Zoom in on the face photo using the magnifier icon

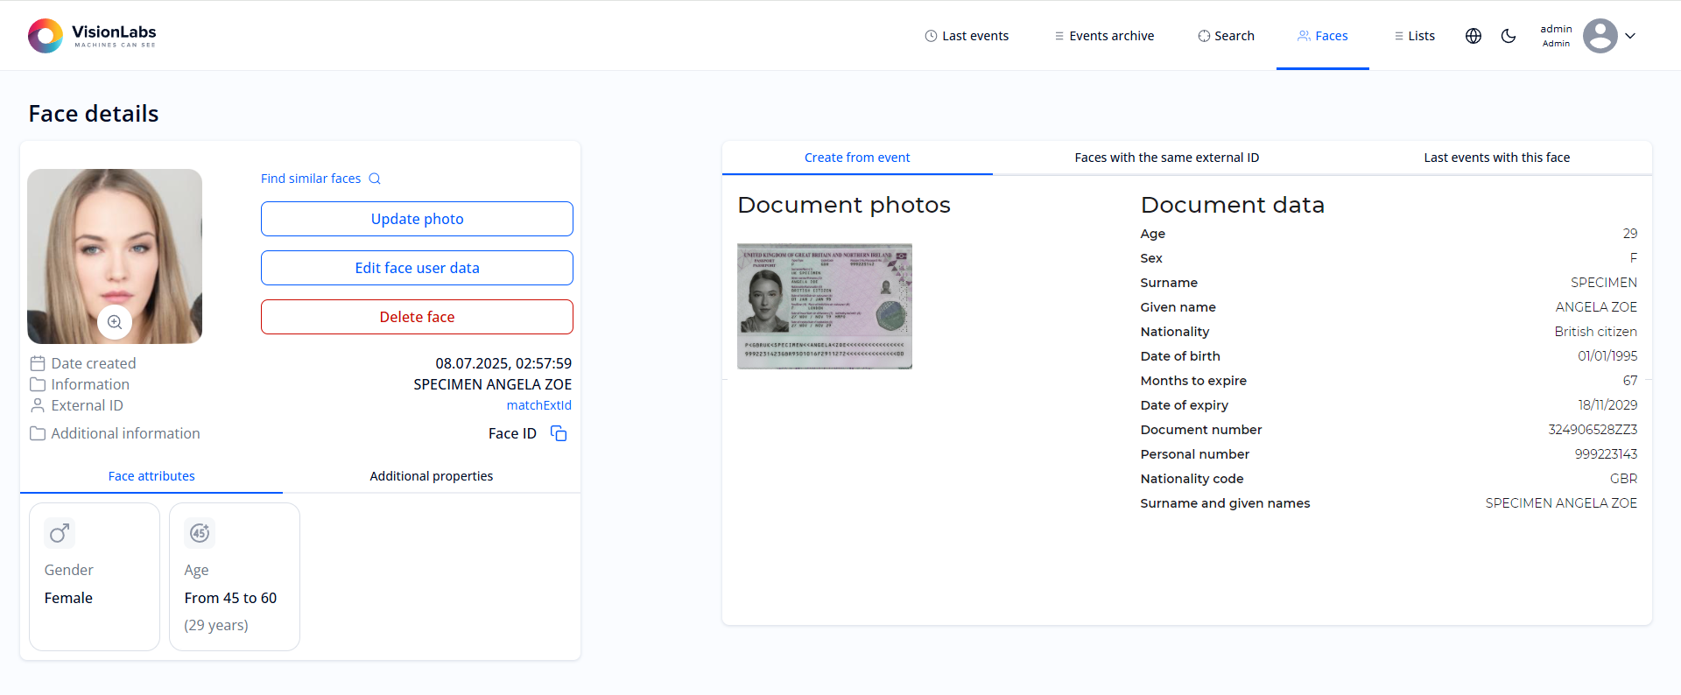115,322
